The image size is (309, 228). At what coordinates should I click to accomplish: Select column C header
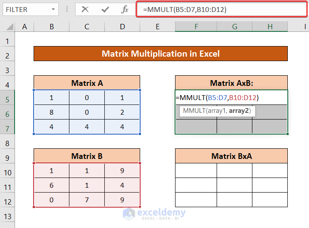coord(87,27)
